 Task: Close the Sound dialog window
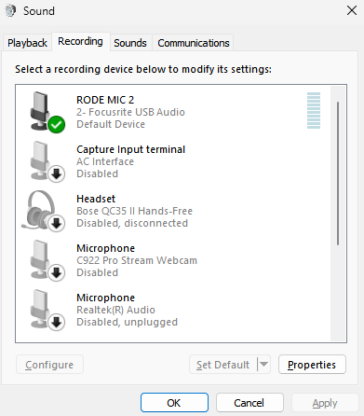(352, 10)
